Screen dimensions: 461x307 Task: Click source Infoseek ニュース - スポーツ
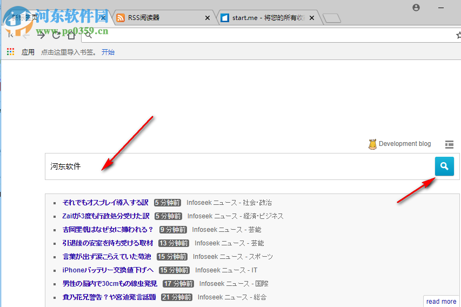pos(233,257)
